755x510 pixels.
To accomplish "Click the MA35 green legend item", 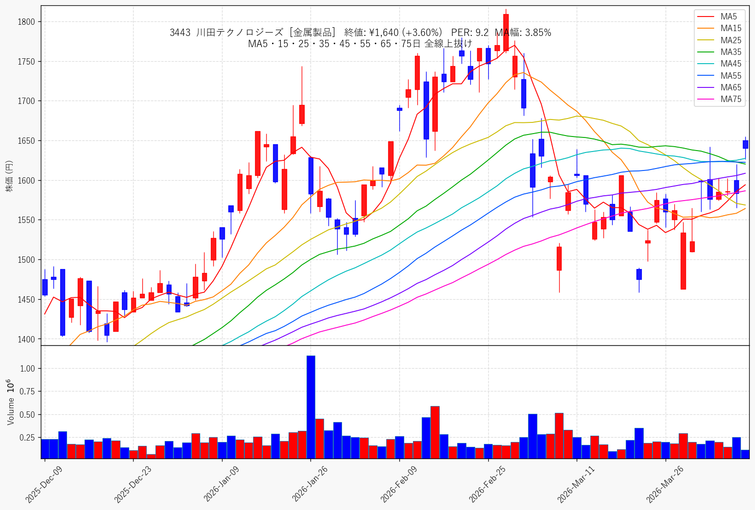I will pyautogui.click(x=719, y=52).
